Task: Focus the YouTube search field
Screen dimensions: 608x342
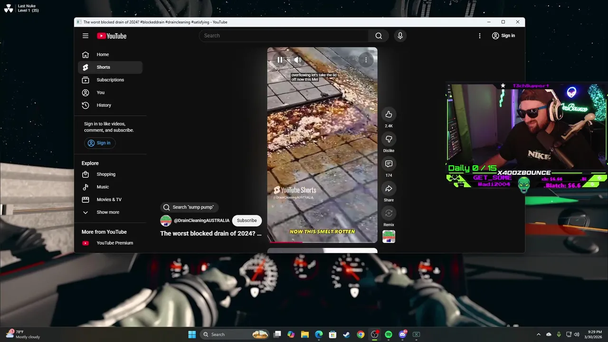Action: (x=284, y=36)
